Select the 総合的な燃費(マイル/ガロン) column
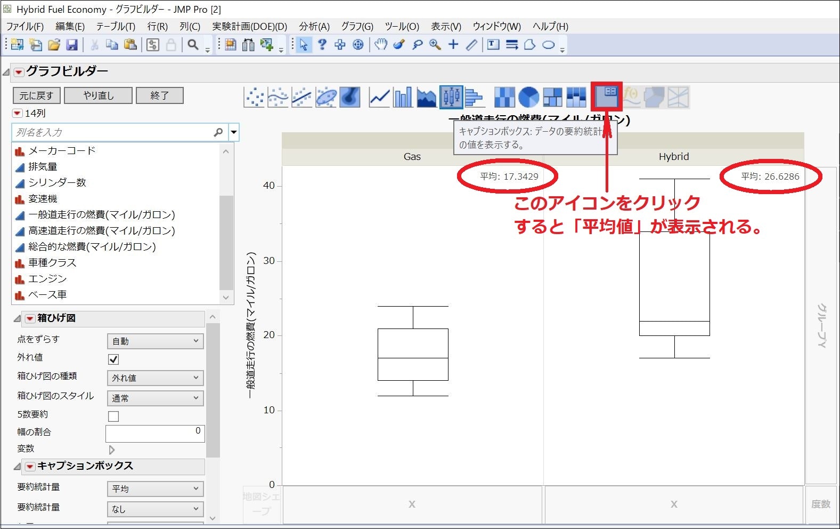Screen dimensions: 840x529 (92, 246)
